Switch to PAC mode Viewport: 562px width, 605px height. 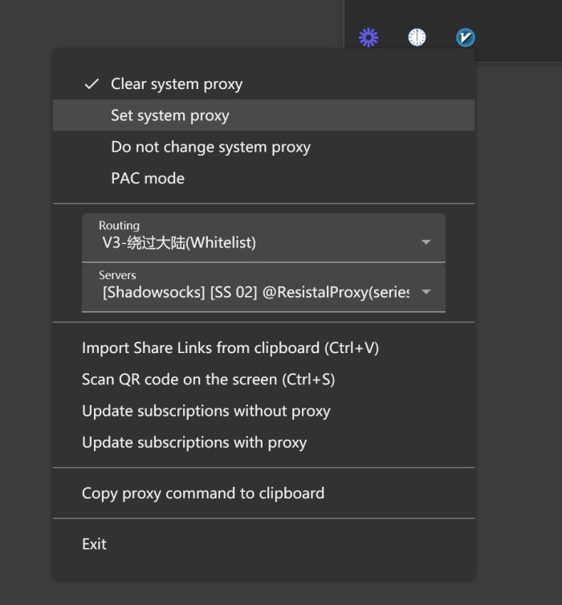tap(148, 178)
